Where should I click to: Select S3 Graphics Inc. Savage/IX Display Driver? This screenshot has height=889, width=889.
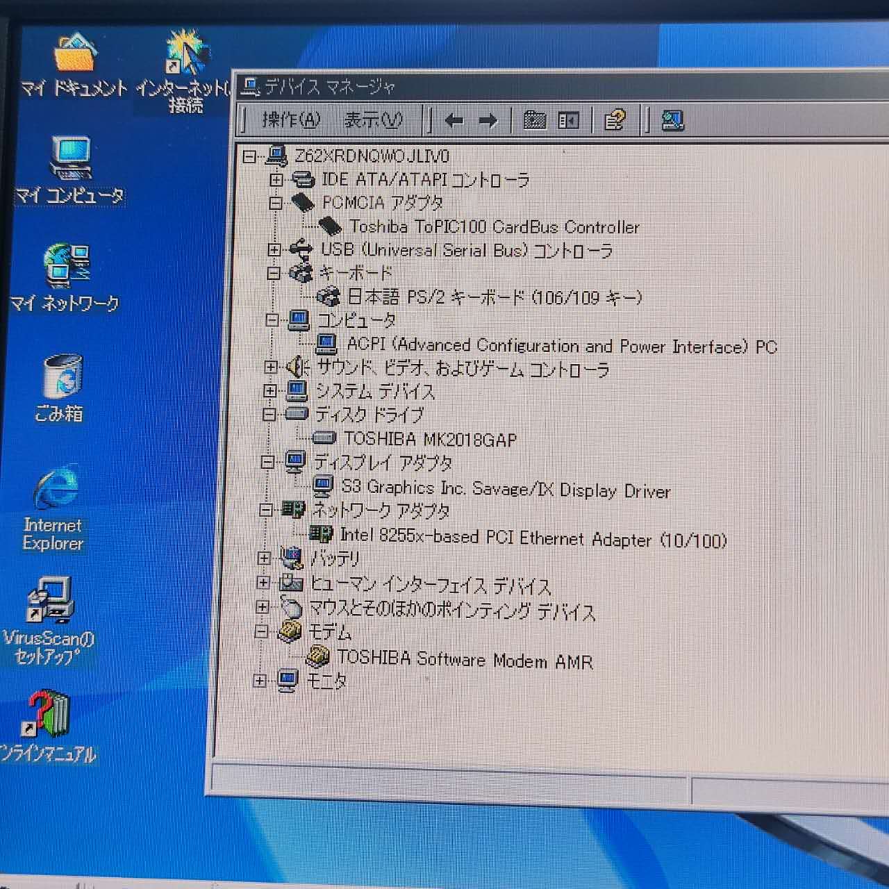pos(506,489)
